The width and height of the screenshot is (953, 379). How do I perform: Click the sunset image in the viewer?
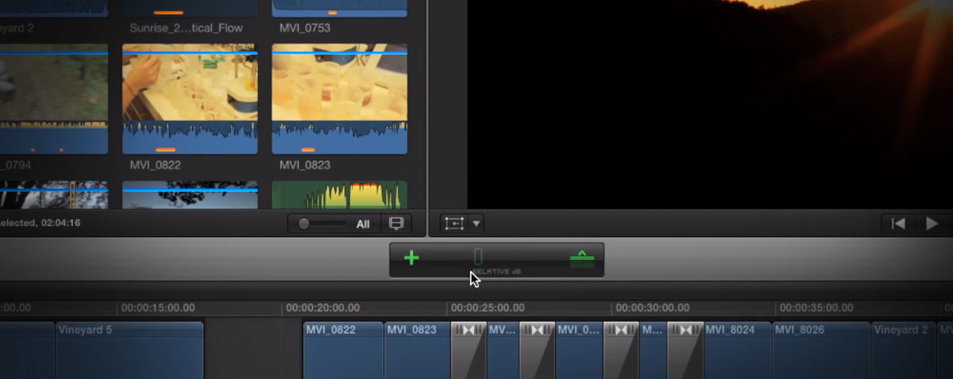[x=709, y=104]
